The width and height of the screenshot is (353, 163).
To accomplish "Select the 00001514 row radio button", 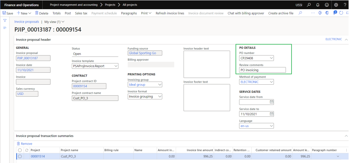I will [20, 156].
